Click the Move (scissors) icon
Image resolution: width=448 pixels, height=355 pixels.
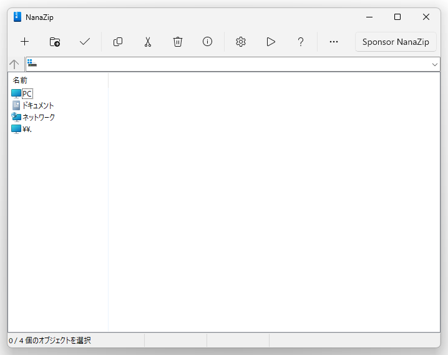tap(148, 42)
